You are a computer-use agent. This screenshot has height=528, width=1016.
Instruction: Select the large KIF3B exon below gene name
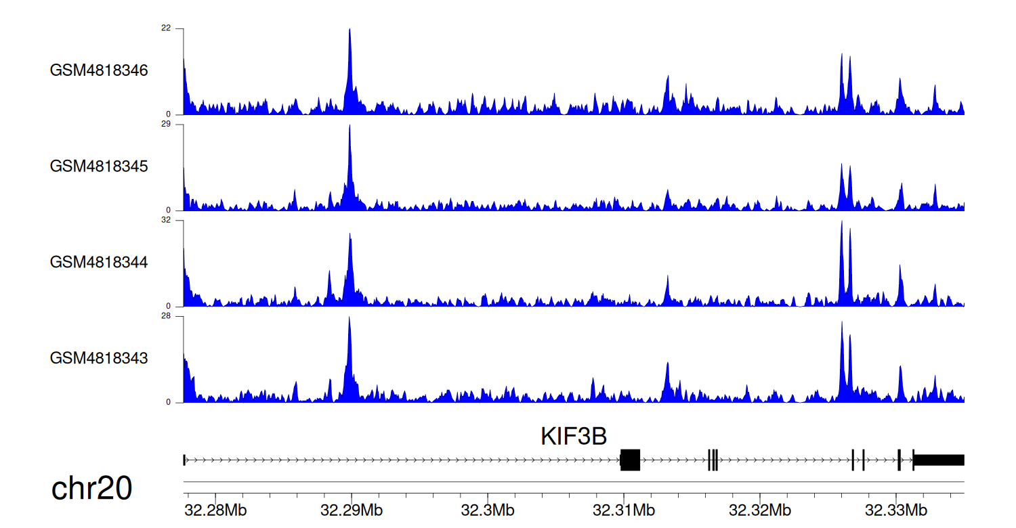tap(630, 460)
